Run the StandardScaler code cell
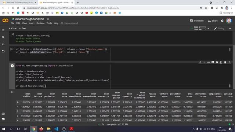 pyautogui.click(x=12, y=66)
